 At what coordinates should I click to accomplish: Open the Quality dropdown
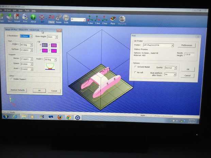coord(175,68)
